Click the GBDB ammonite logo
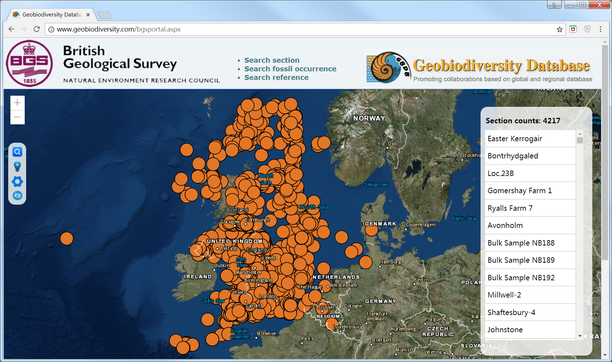This screenshot has width=612, height=362. pyautogui.click(x=388, y=67)
